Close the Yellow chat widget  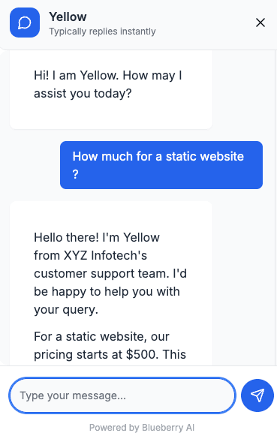[260, 23]
